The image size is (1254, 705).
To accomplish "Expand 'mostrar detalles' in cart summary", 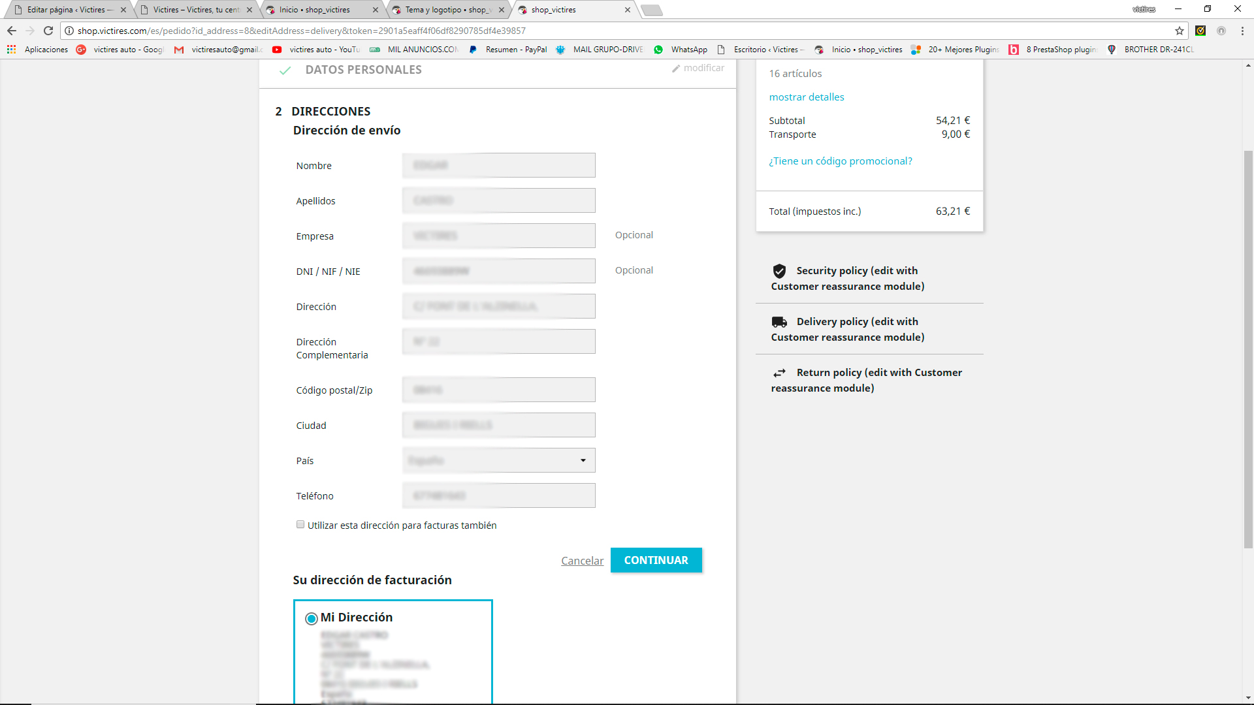I will pos(806,97).
